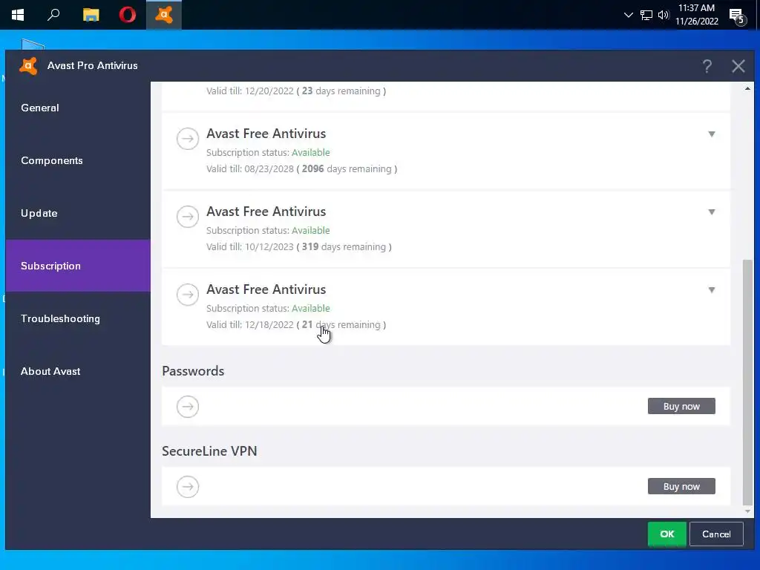Click the 'Valid till: 08/23/2028' text

pos(249,169)
